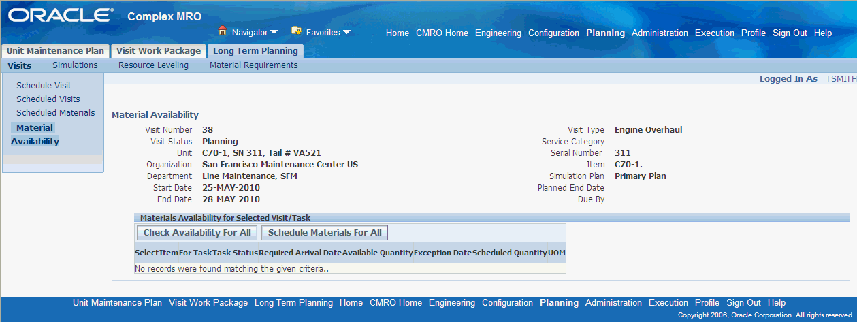This screenshot has width=857, height=322.
Task: Click the Select column header
Action: click(146, 253)
